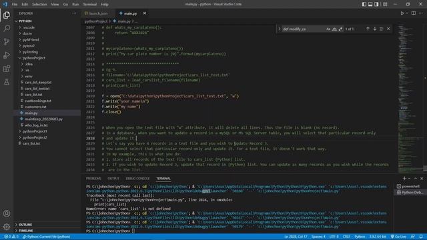
Task: Switch to the PROBLEMS panel tab
Action: click(x=93, y=179)
